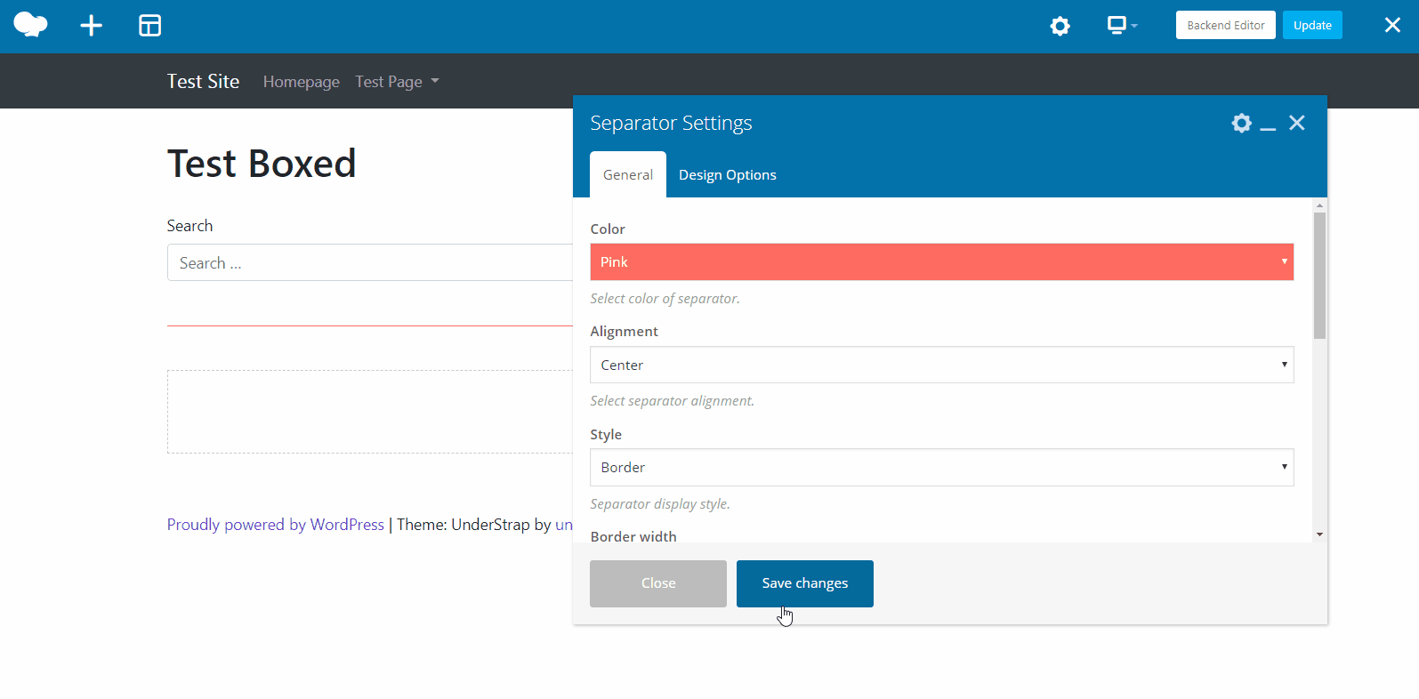Click the Save changes button

804,583
